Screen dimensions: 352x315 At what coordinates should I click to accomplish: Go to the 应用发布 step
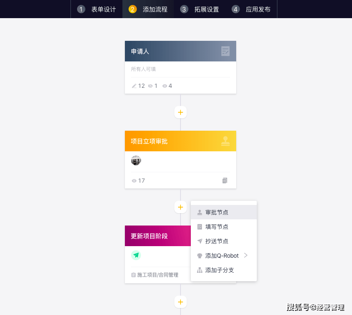click(x=251, y=9)
